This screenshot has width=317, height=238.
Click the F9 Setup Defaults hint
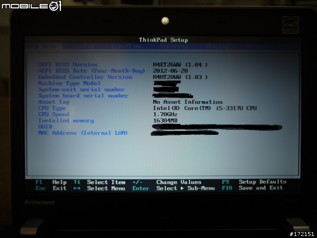pos(254,182)
